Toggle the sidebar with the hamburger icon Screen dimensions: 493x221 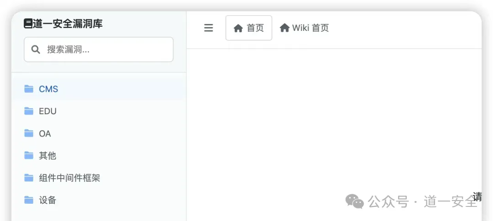(209, 28)
